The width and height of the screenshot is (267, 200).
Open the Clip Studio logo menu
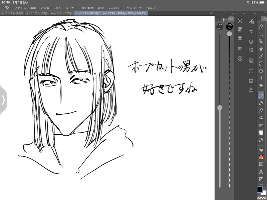coord(6,8)
